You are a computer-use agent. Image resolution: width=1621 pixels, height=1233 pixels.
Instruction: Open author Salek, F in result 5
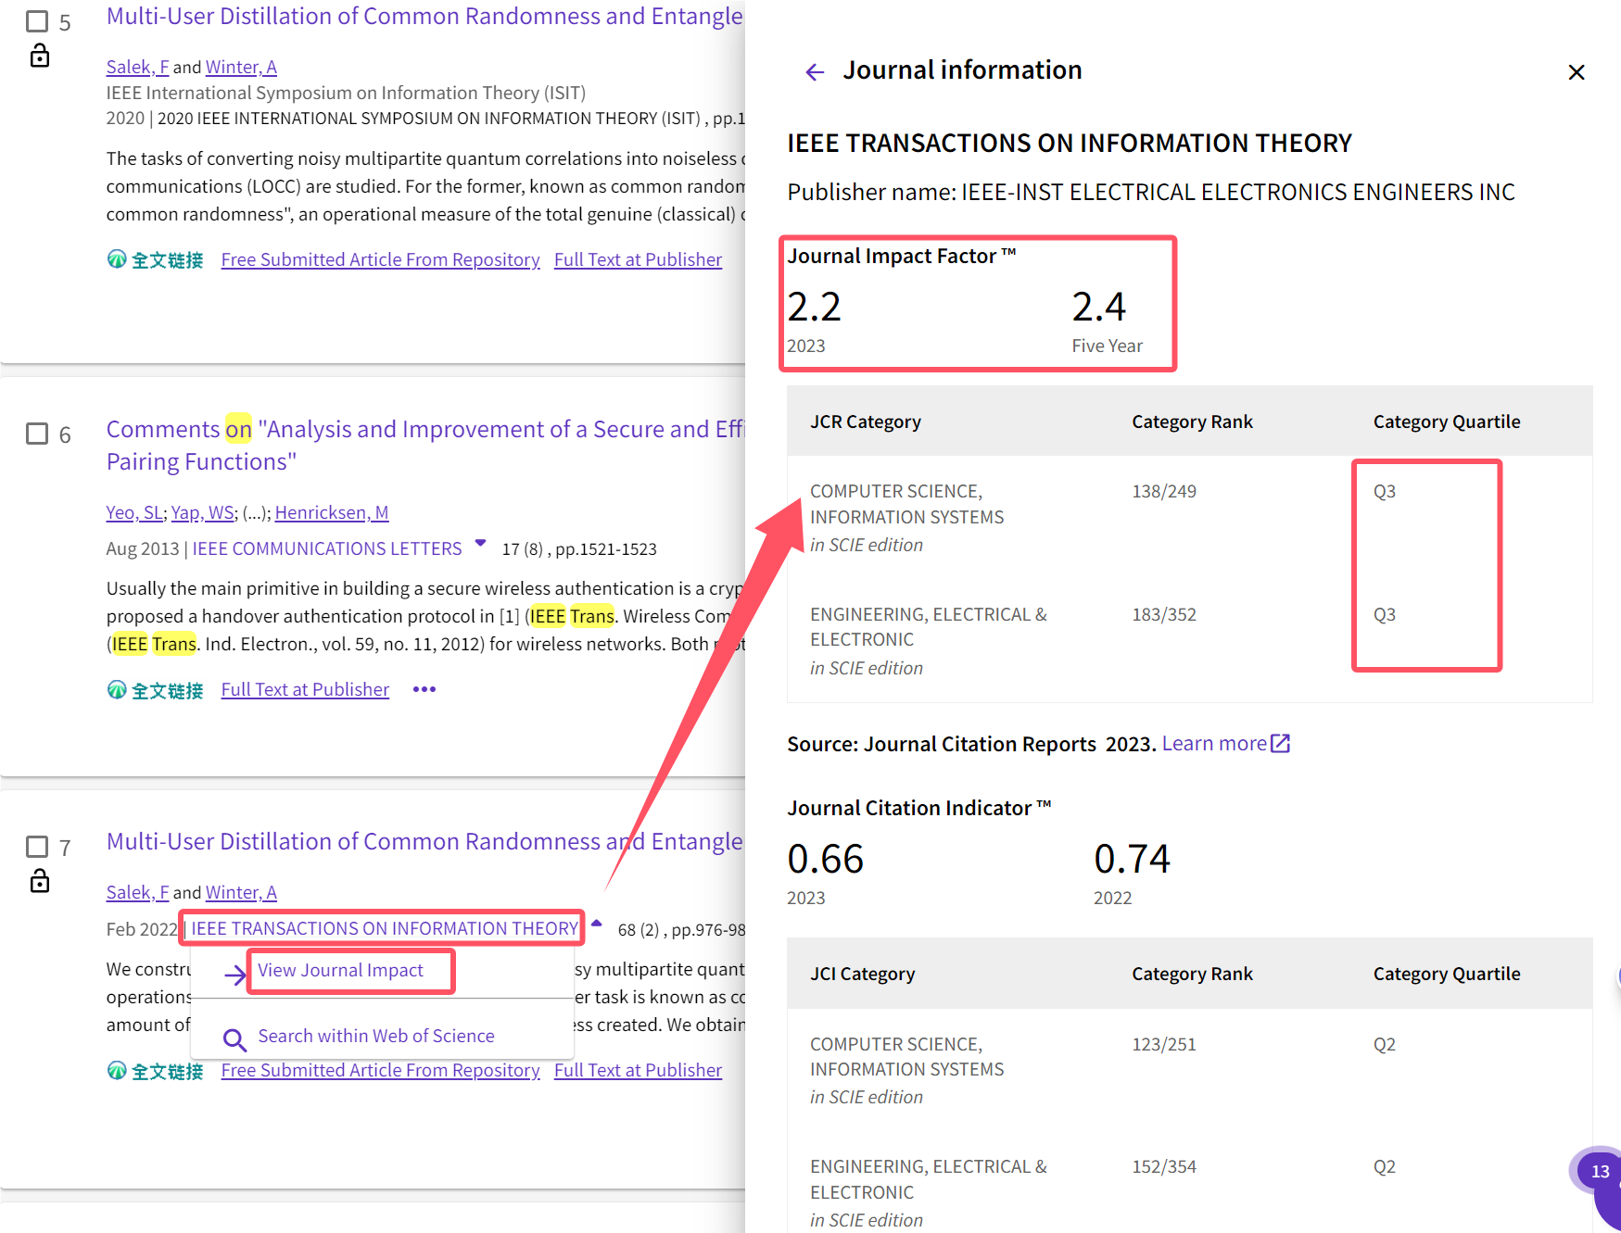pyautogui.click(x=137, y=67)
